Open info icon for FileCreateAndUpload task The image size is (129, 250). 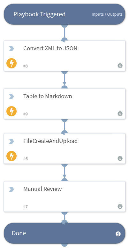pyautogui.click(x=120, y=158)
